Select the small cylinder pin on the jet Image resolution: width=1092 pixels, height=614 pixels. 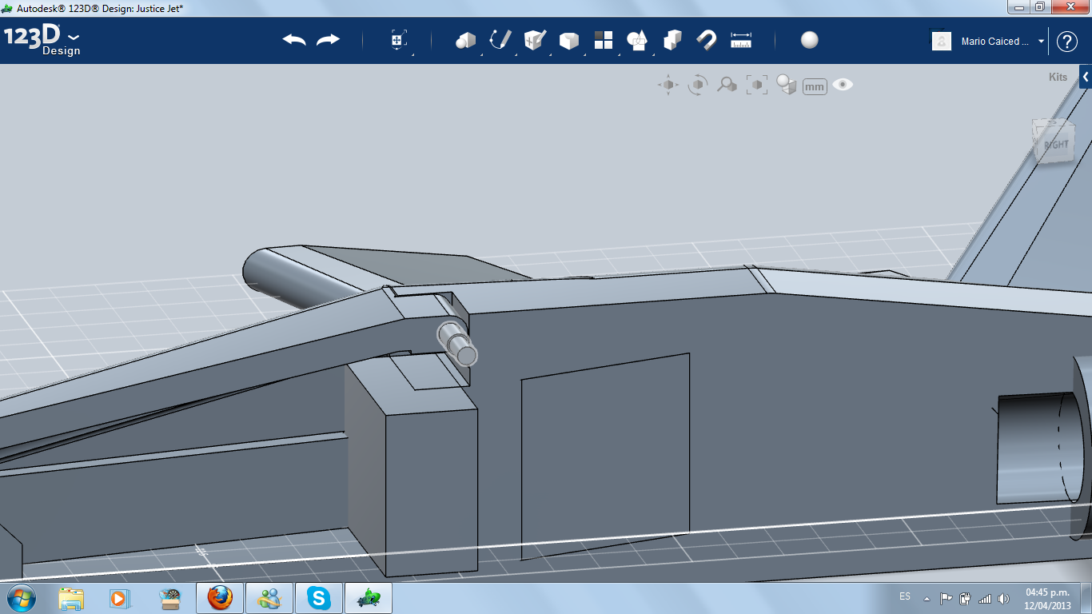[x=457, y=345]
